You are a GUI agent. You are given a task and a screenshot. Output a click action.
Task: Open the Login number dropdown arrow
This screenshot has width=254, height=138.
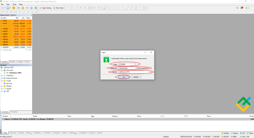(x=134, y=64)
